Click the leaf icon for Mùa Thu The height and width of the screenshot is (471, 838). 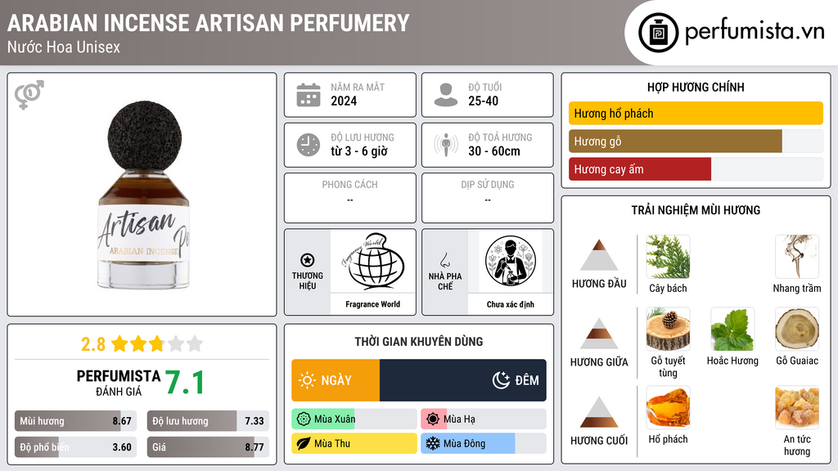coord(304,443)
